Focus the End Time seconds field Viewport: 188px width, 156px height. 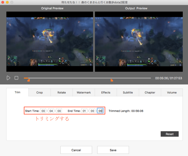coord(100,111)
